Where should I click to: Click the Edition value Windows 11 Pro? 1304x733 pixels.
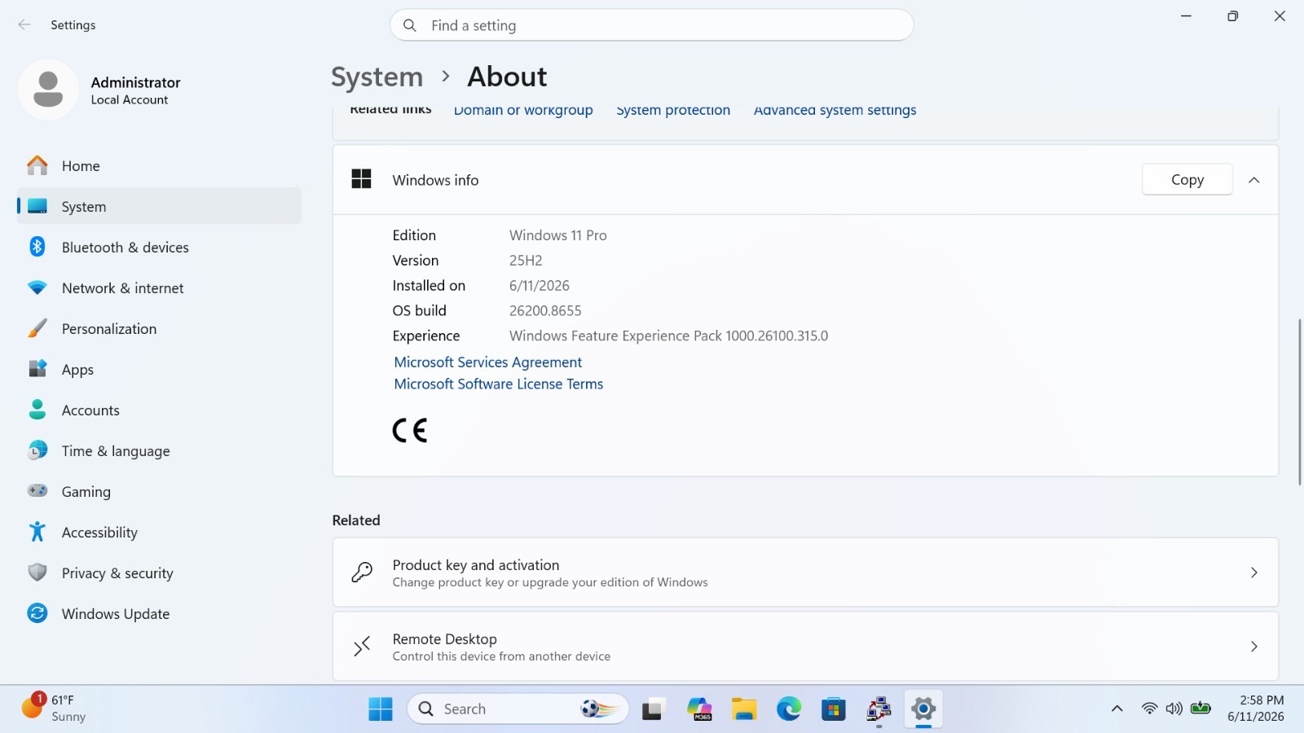click(558, 235)
